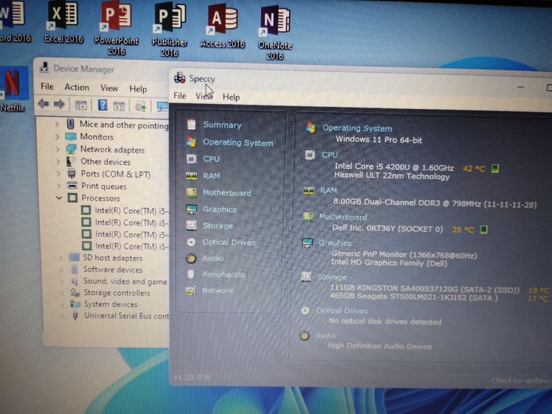Select Audio in Speccy sidebar
This screenshot has height=414, width=552.
click(x=213, y=258)
